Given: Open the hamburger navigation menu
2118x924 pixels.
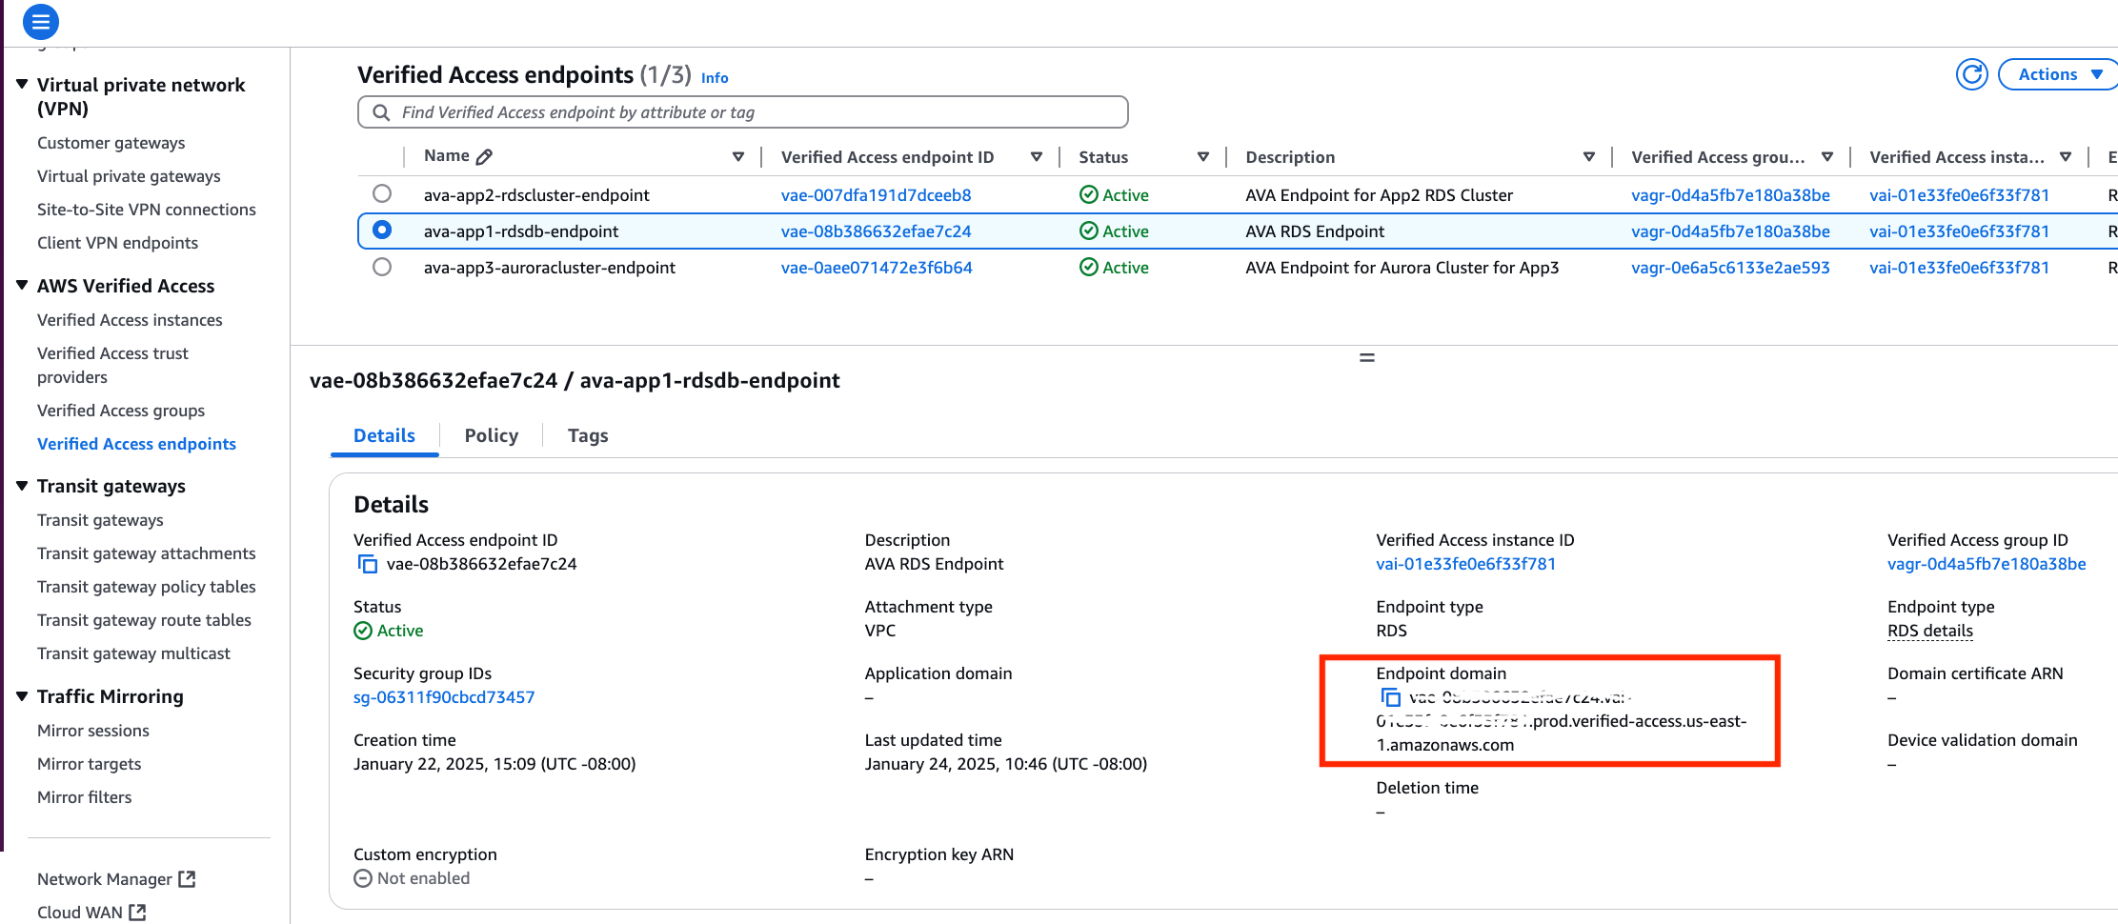Looking at the screenshot, I should pyautogui.click(x=41, y=21).
